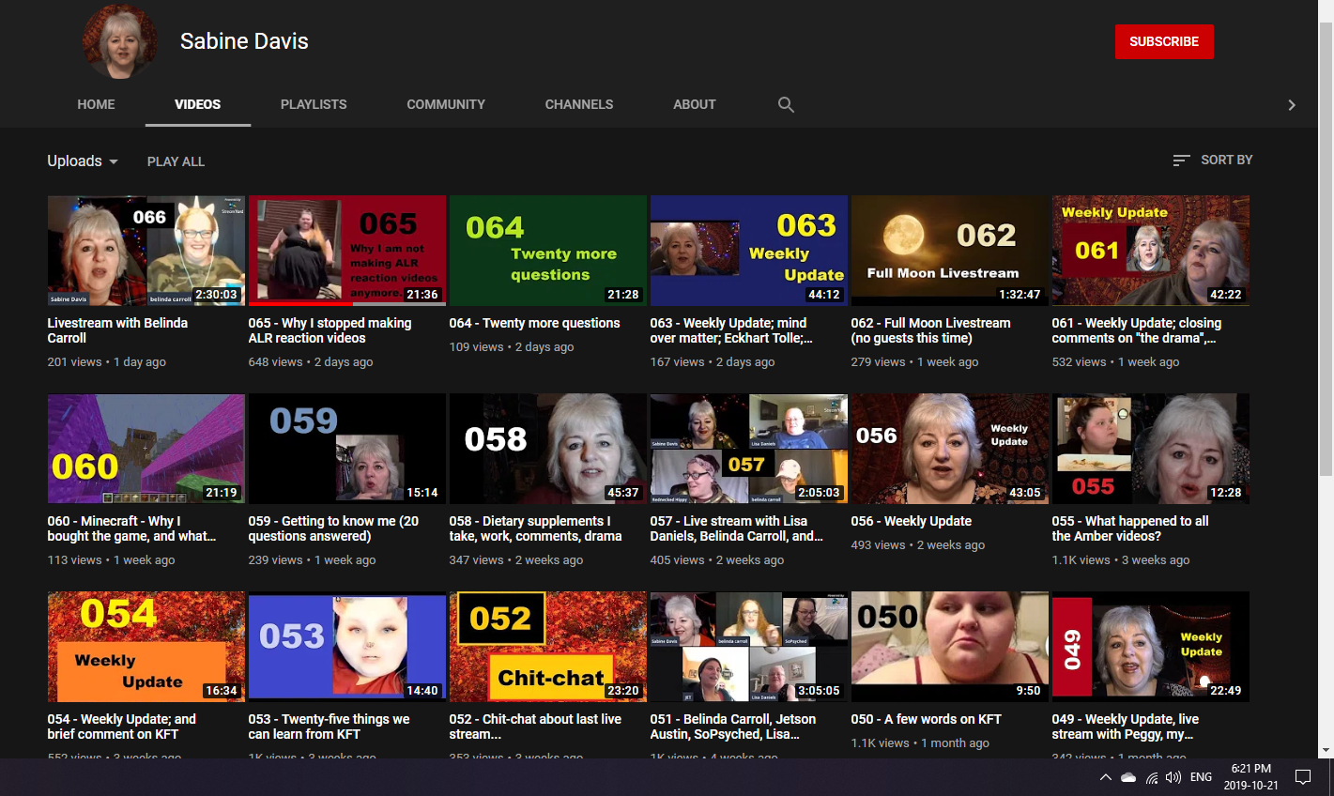1334x796 pixels.
Task: Open the Wi-Fi network tray icon
Action: (x=1151, y=777)
